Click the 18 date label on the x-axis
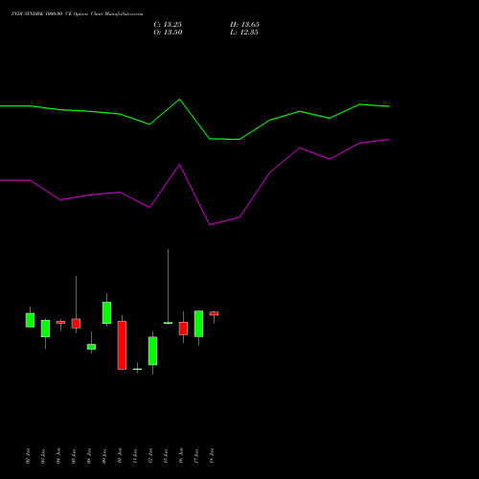Viewport: 479px width, 479px height. (212, 456)
